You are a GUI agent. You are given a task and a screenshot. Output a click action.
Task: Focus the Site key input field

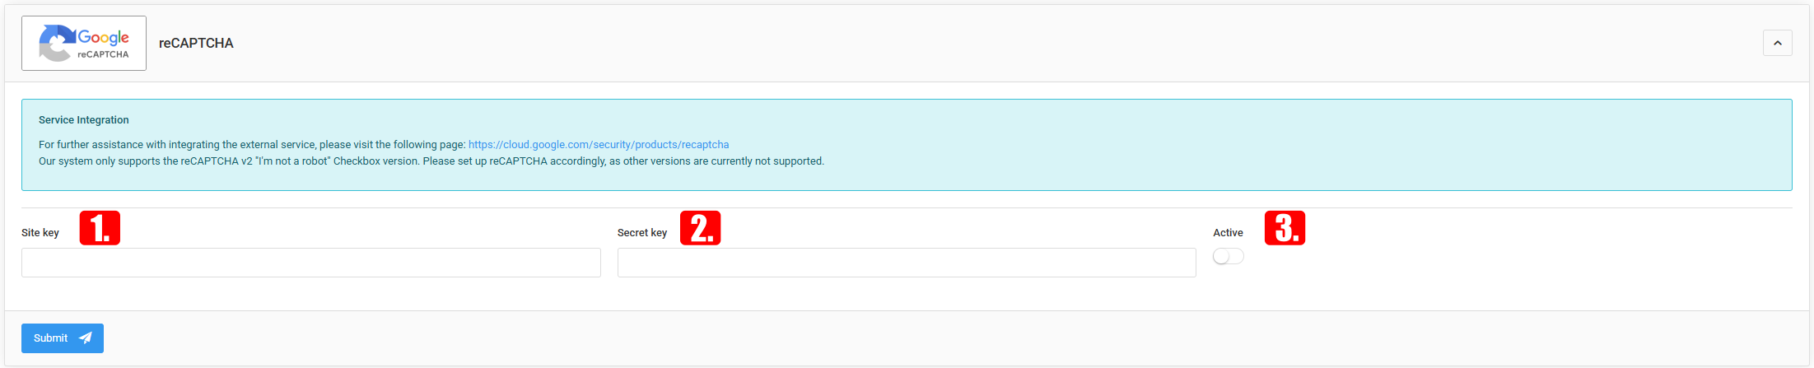(x=311, y=263)
